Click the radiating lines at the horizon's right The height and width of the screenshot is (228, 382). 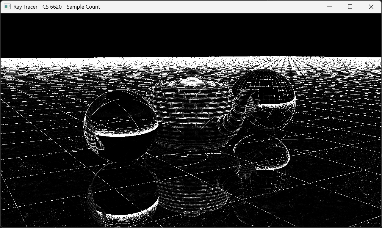pos(286,62)
